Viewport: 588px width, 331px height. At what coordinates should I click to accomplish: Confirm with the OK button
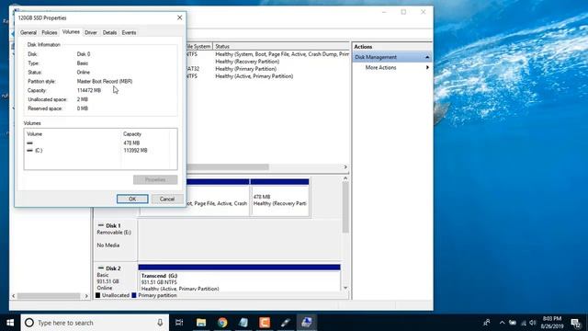tap(132, 199)
